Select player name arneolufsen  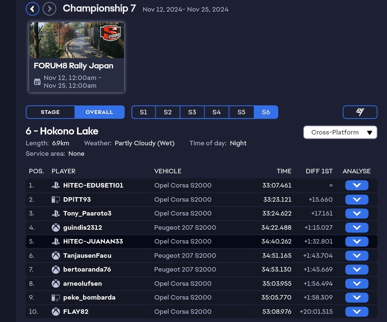(x=82, y=284)
